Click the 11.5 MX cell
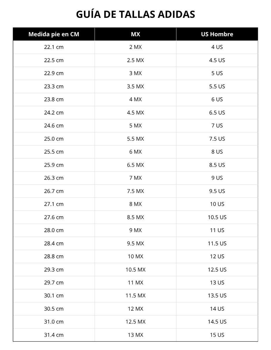271x350 pixels. point(135,296)
